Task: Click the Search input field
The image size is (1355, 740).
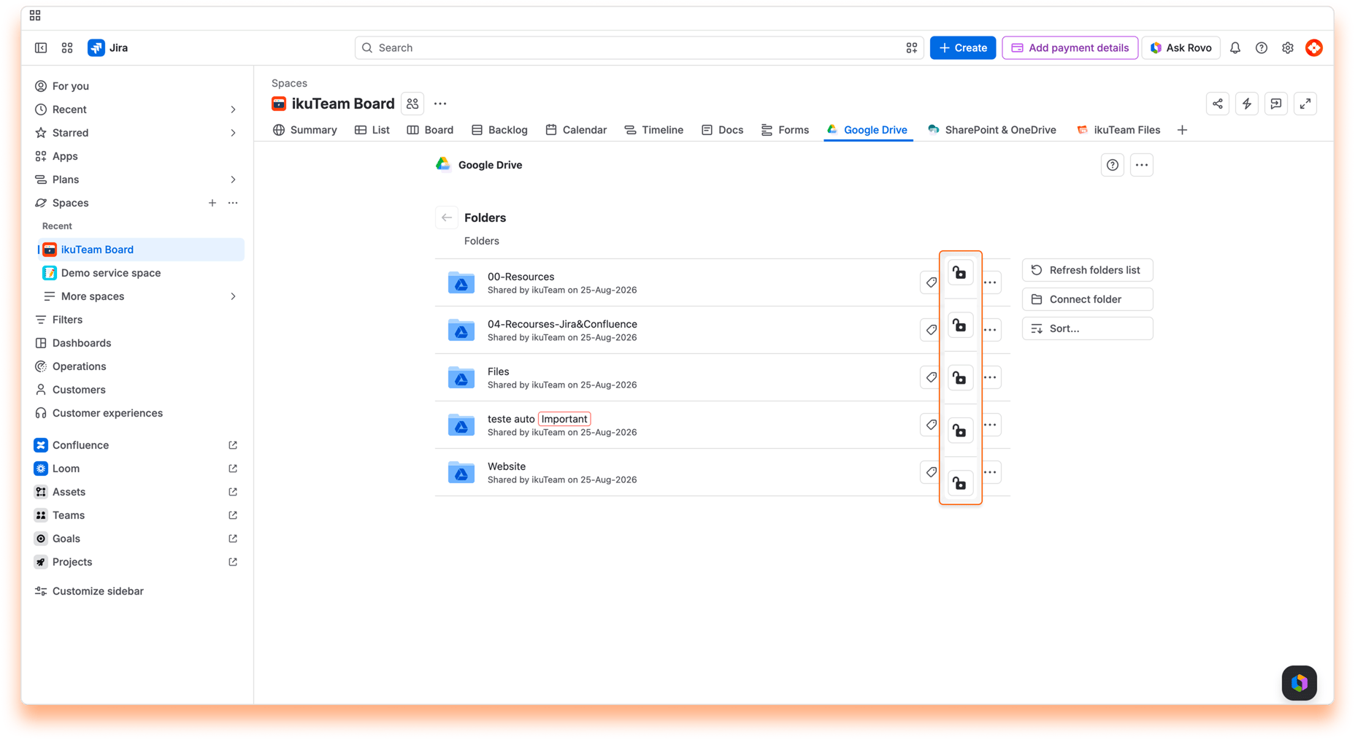Action: pyautogui.click(x=639, y=48)
